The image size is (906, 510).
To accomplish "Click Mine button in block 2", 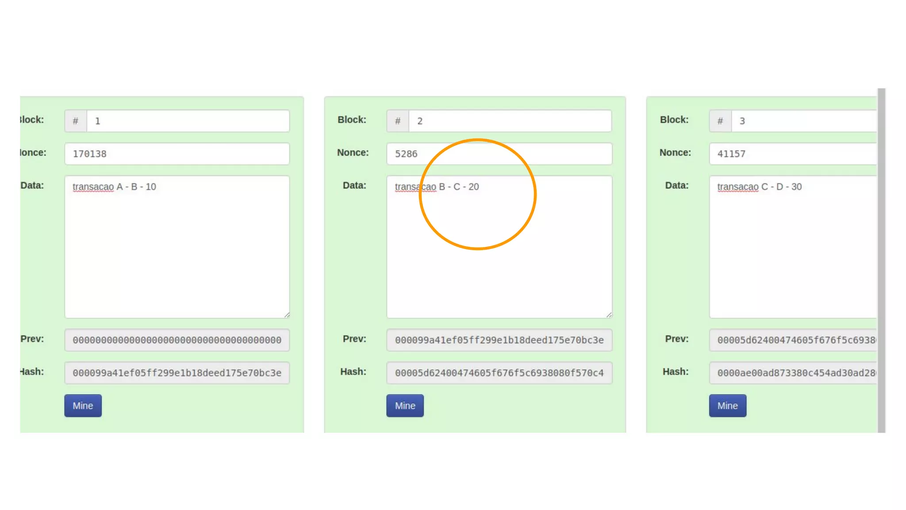I will [405, 406].
